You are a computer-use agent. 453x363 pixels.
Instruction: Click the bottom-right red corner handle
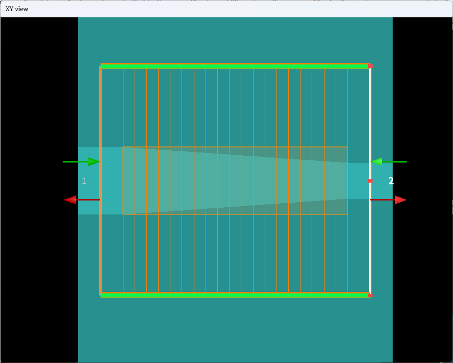tap(370, 295)
